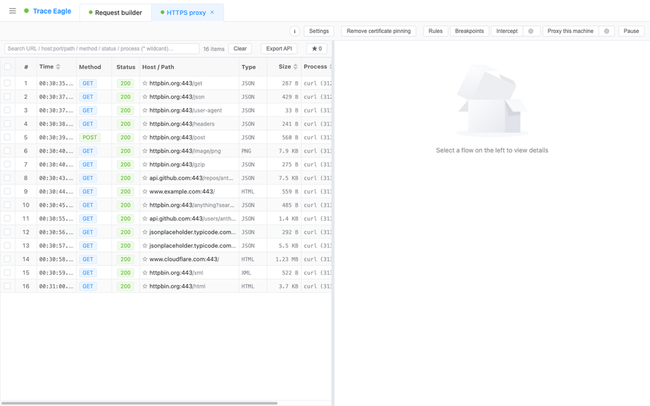Screen dimensions: 650x406
Task: Check the box for flow 3
Action: 7,110
